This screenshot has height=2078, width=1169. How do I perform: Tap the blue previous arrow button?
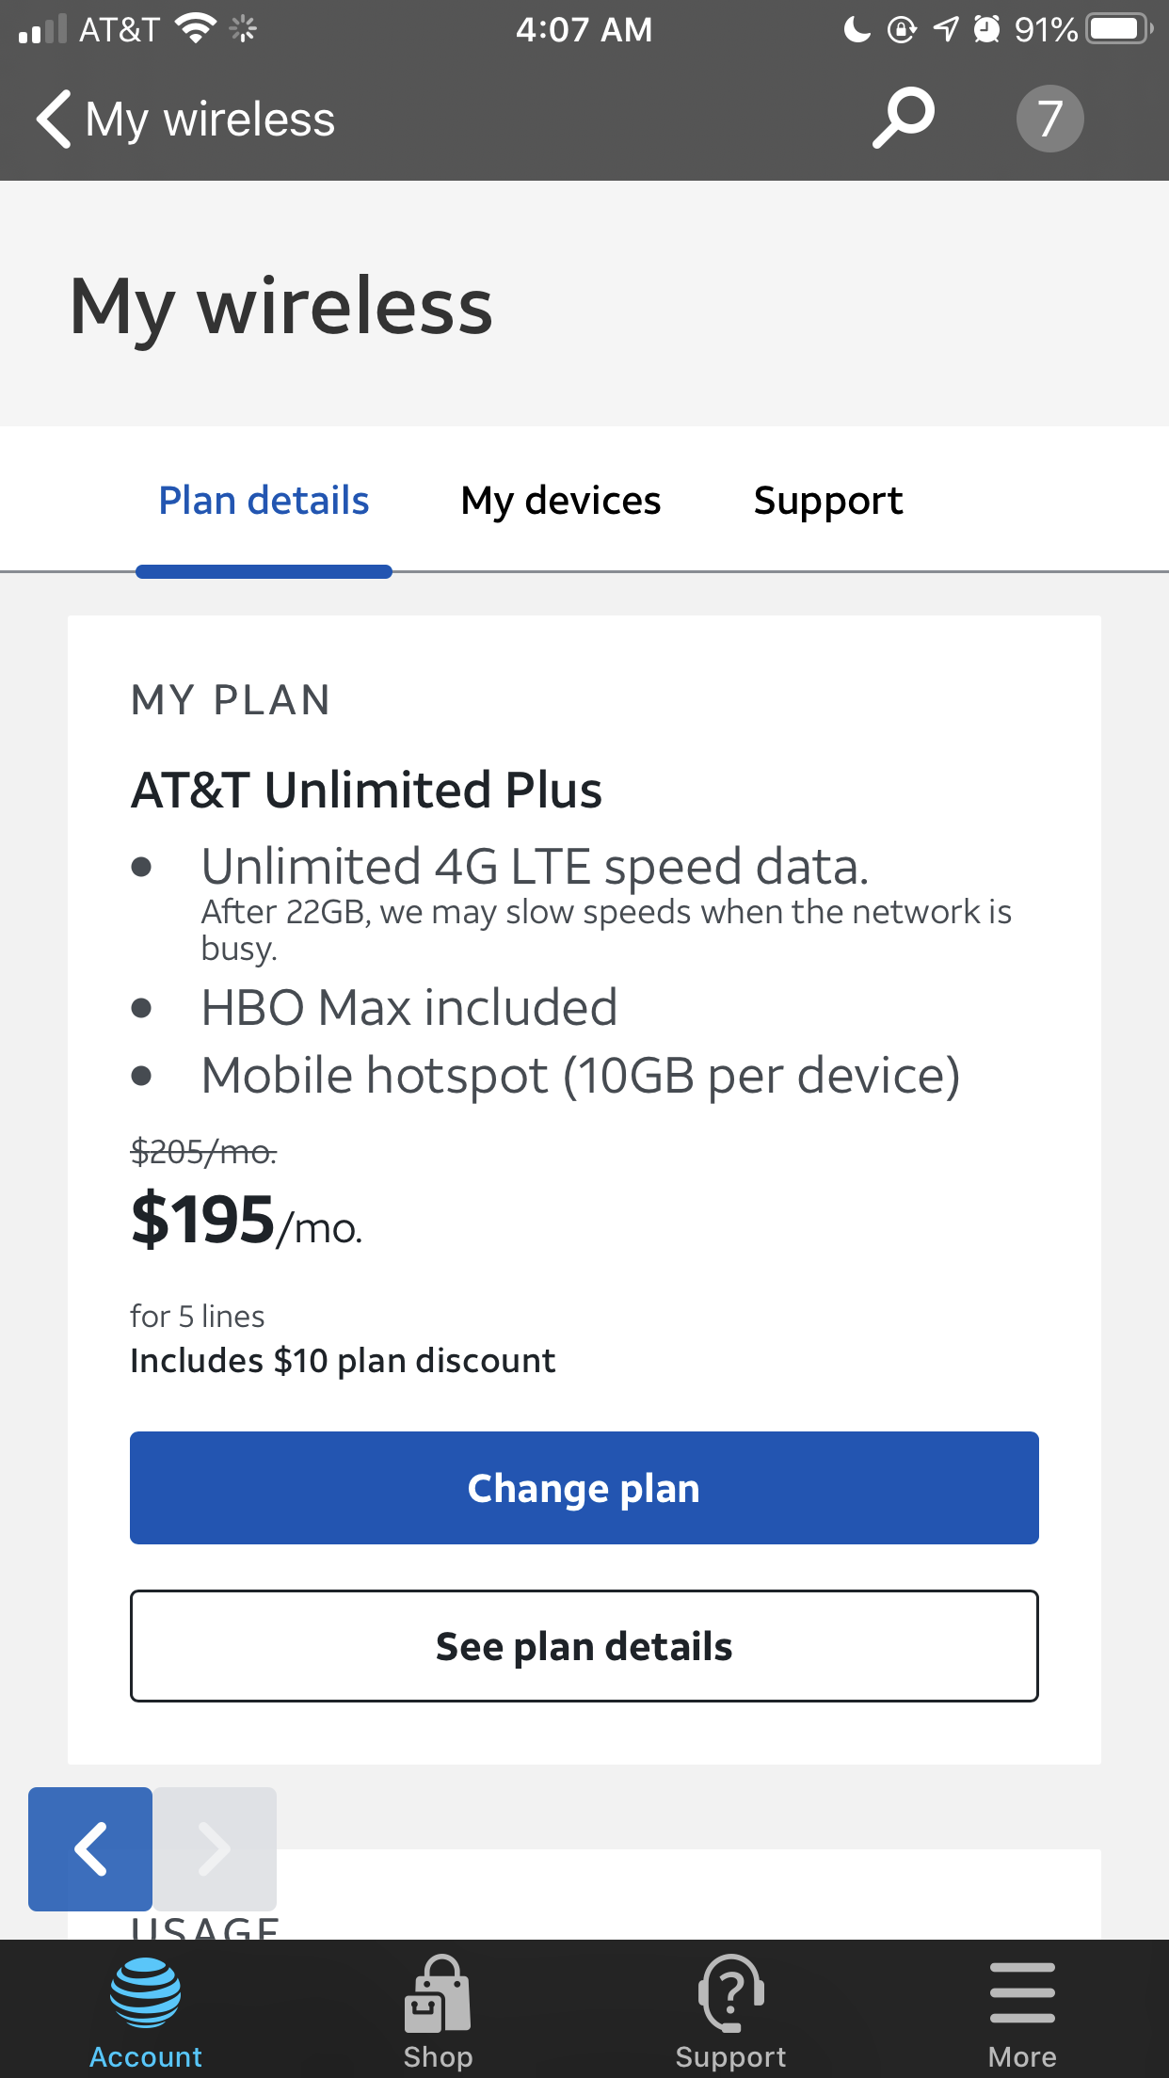tap(90, 1848)
